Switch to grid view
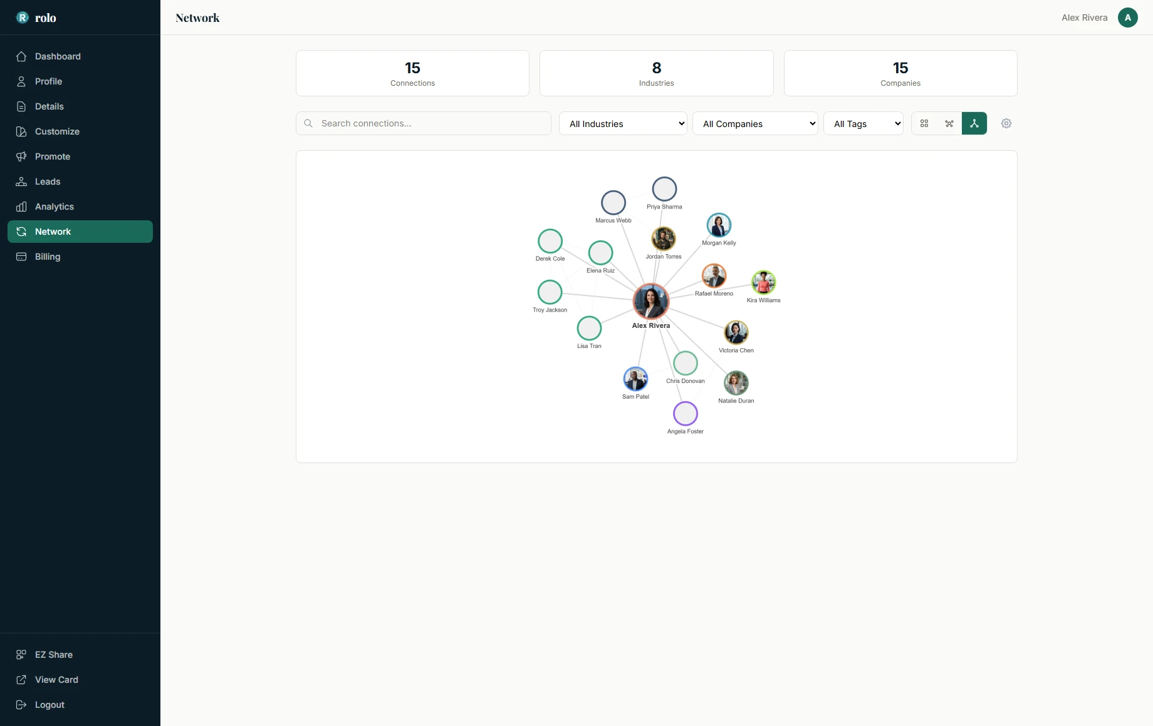 point(924,123)
